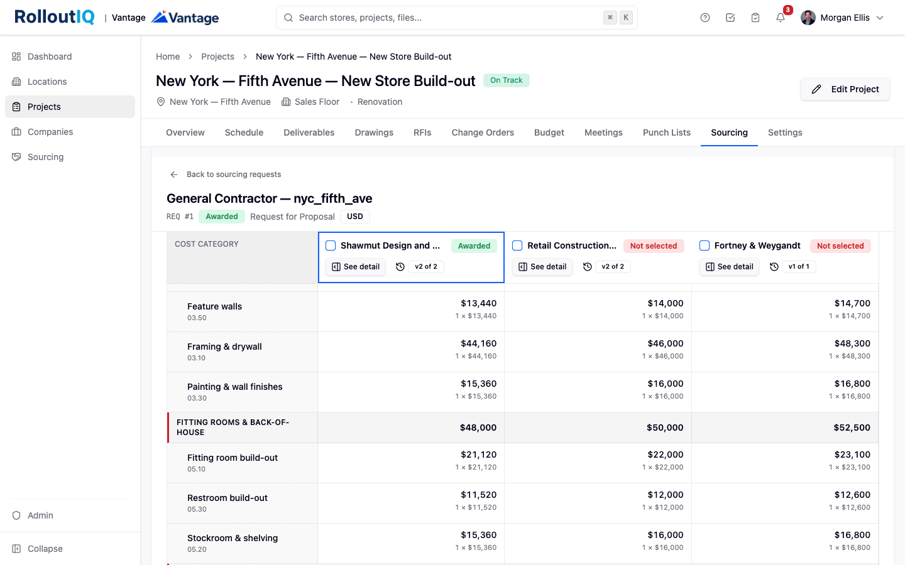Click Morgan Ellis avatar picture
This screenshot has height=565, width=905.
coord(808,18)
